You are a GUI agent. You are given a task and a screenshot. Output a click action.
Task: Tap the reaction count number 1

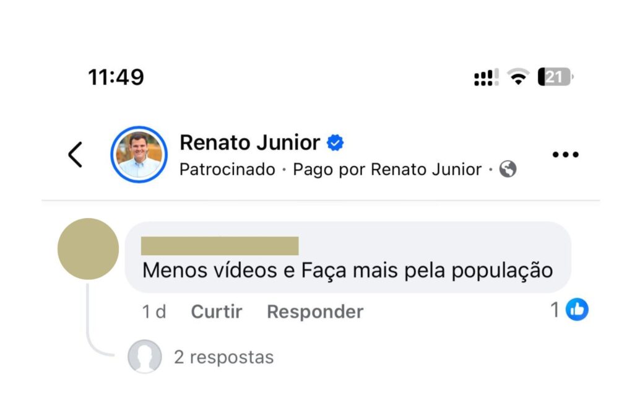[555, 310]
